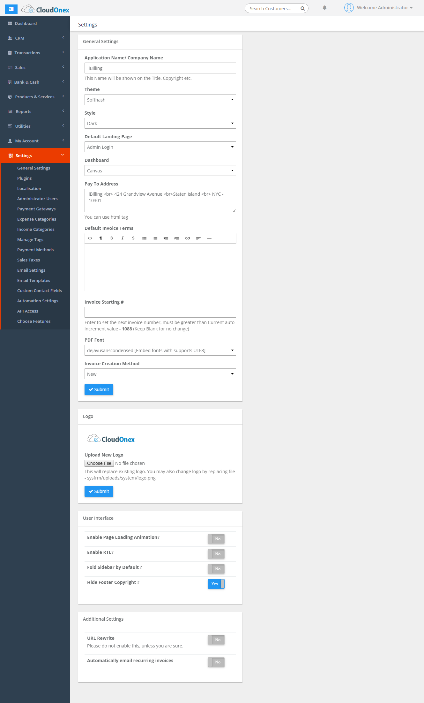Open the notifications bell
This screenshot has width=424, height=703.
click(324, 8)
